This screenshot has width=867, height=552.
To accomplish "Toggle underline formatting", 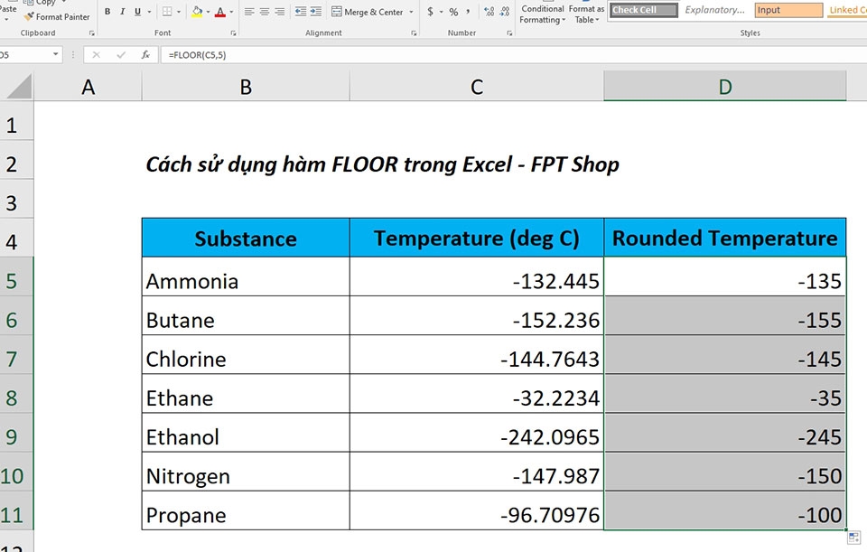I will point(135,12).
